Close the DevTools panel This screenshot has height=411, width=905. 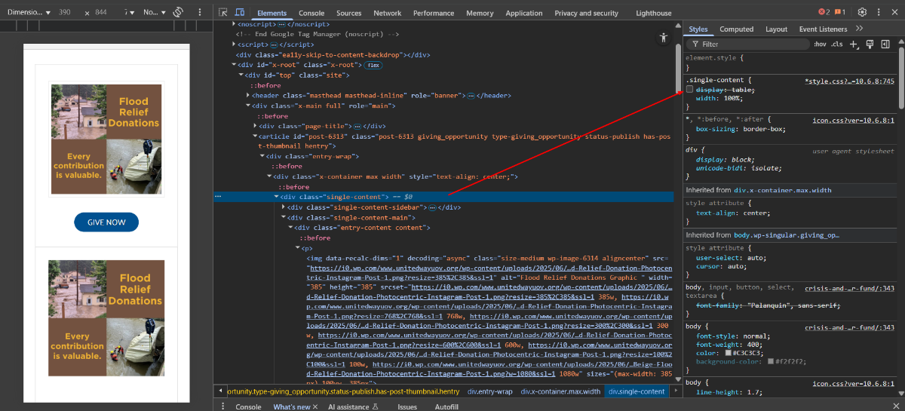893,12
